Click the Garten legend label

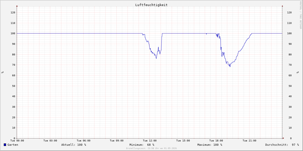pos(13,145)
